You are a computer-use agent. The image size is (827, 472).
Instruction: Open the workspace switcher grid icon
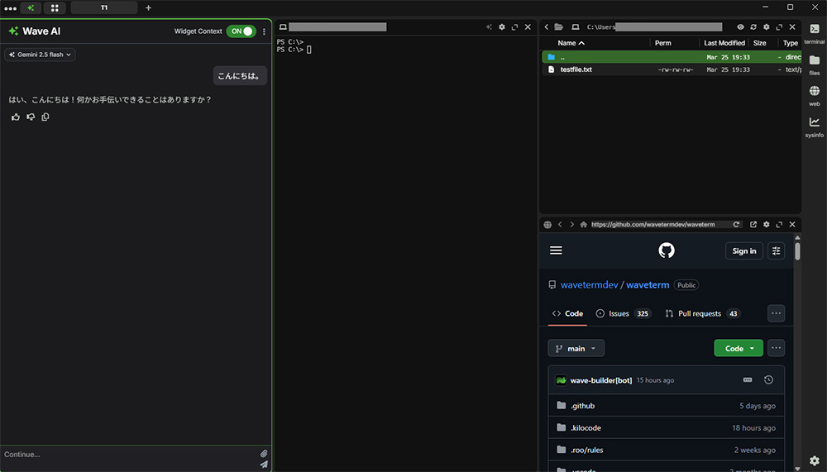coord(55,7)
